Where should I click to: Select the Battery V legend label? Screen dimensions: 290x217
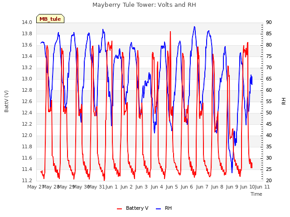137,208
